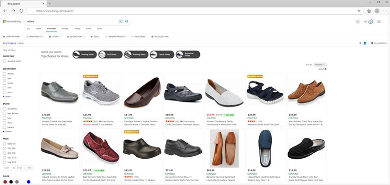Switch to the Maps search tab
The width and height of the screenshot is (390, 185).
point(89,29)
